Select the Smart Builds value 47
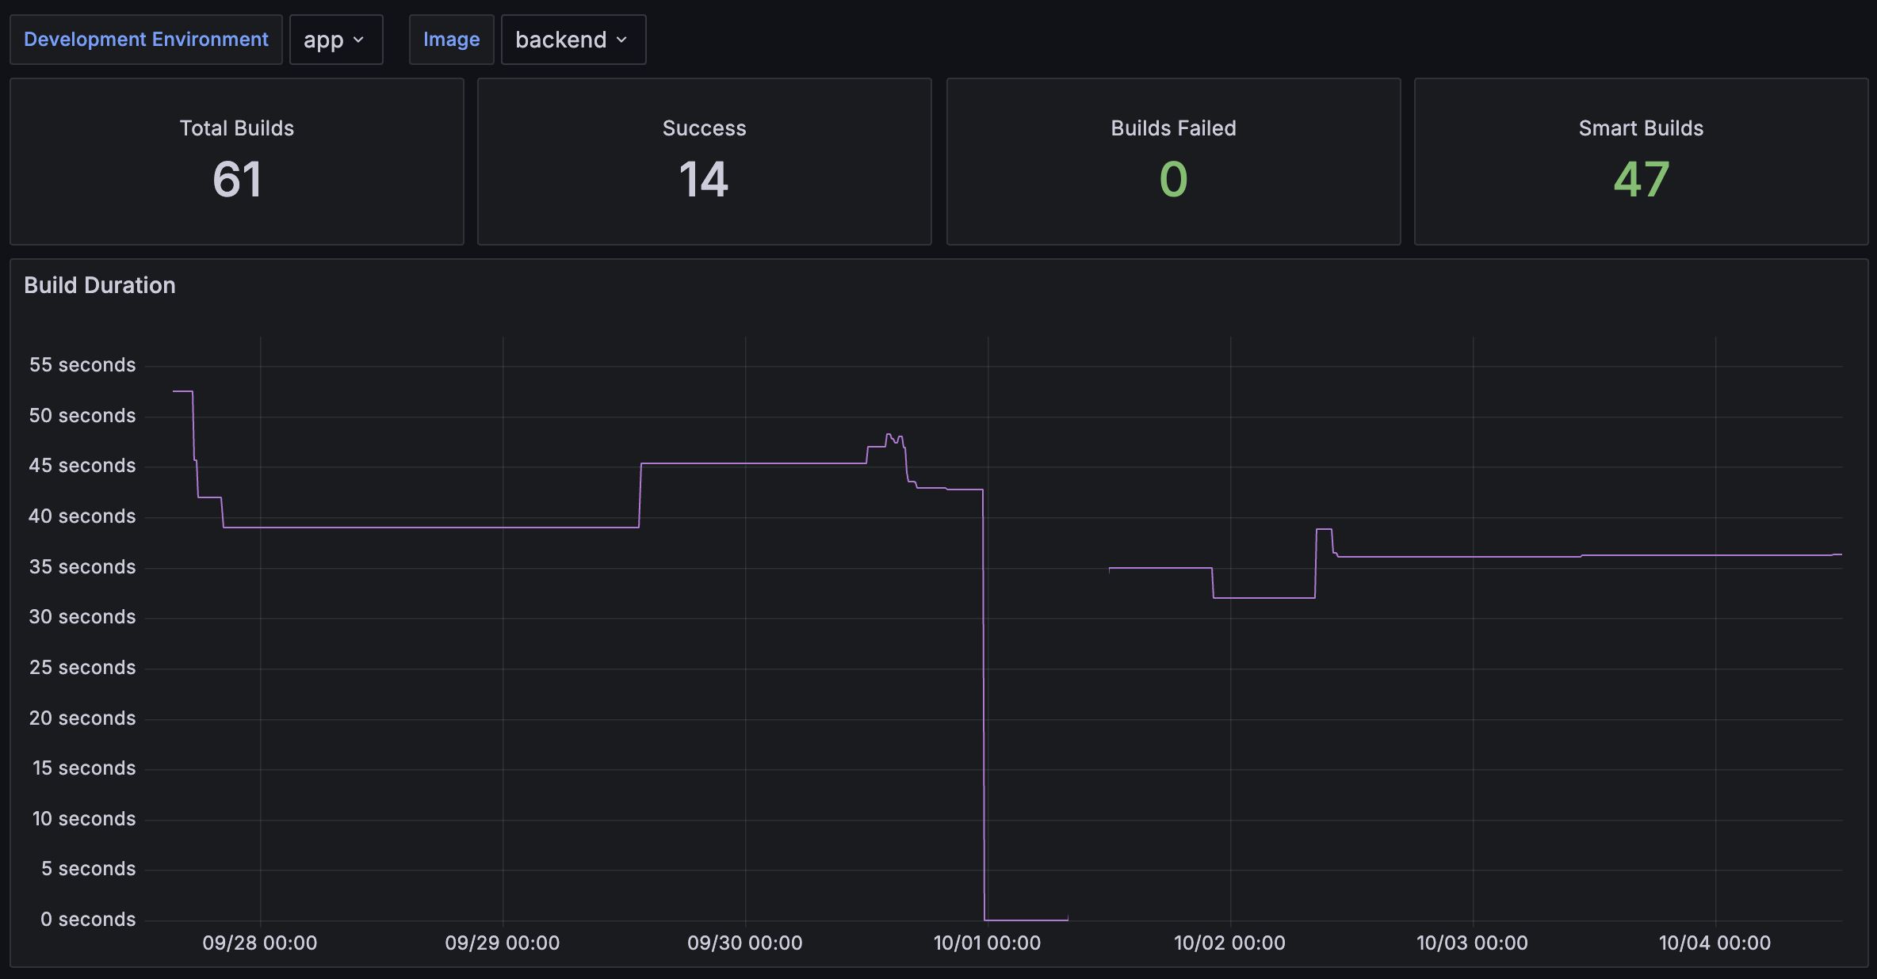Image resolution: width=1877 pixels, height=979 pixels. click(x=1641, y=179)
